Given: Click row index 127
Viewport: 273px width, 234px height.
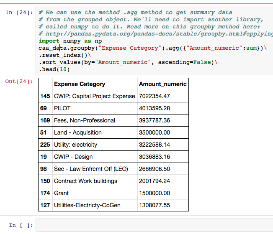Looking at the screenshot, I should click(45, 205).
